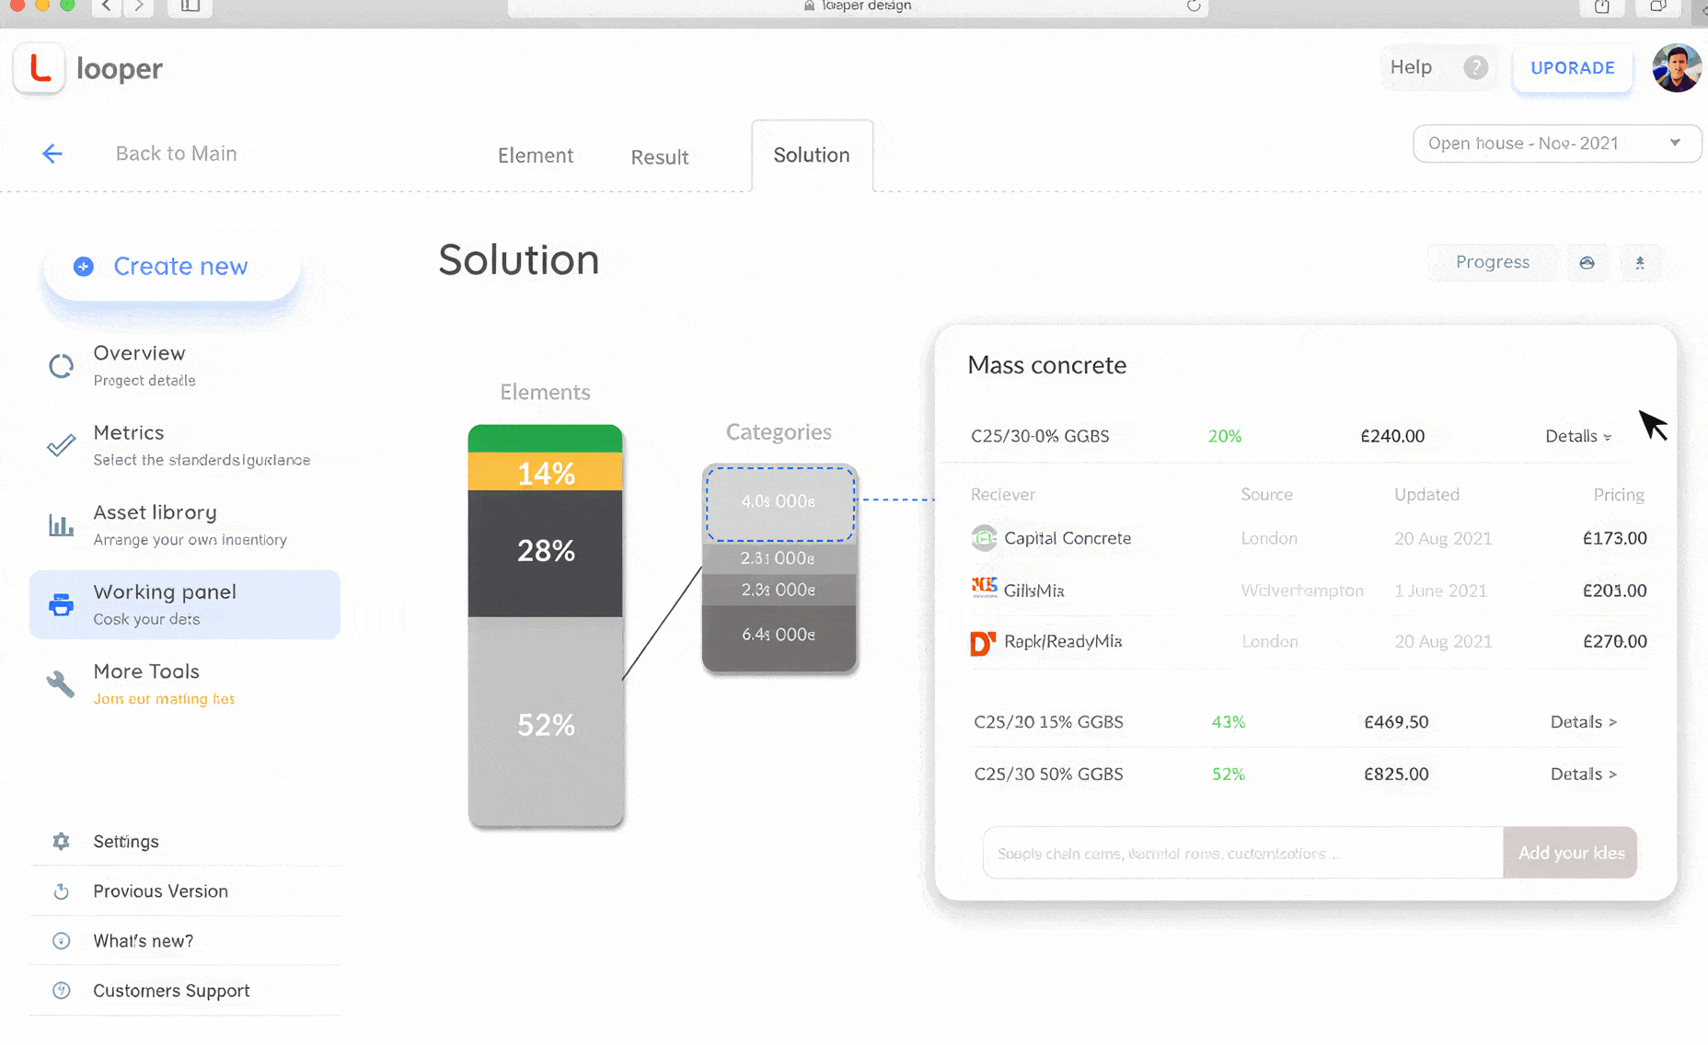Screen dimensions: 1708x1045
Task: Click the Help question mark icon
Action: (1475, 67)
